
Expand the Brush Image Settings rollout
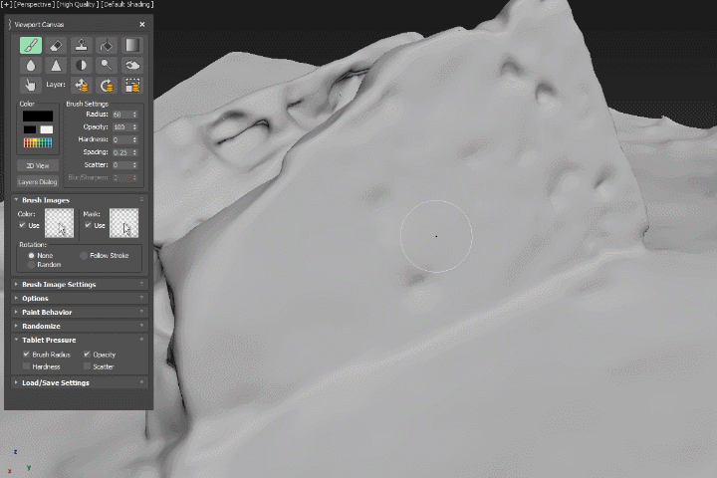(59, 285)
